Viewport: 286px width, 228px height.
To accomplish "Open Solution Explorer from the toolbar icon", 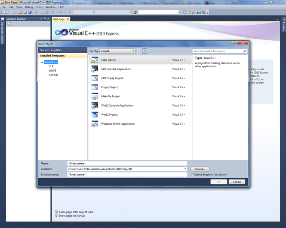I will [184, 12].
